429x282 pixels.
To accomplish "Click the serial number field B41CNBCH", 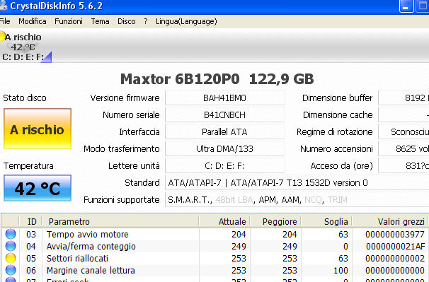I will pos(224,114).
